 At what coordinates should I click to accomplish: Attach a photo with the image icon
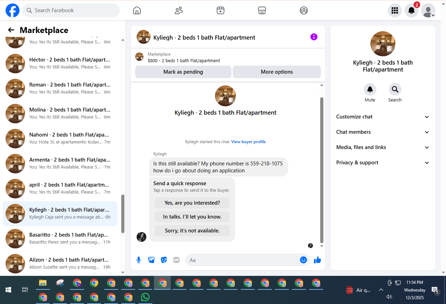pyautogui.click(x=151, y=260)
